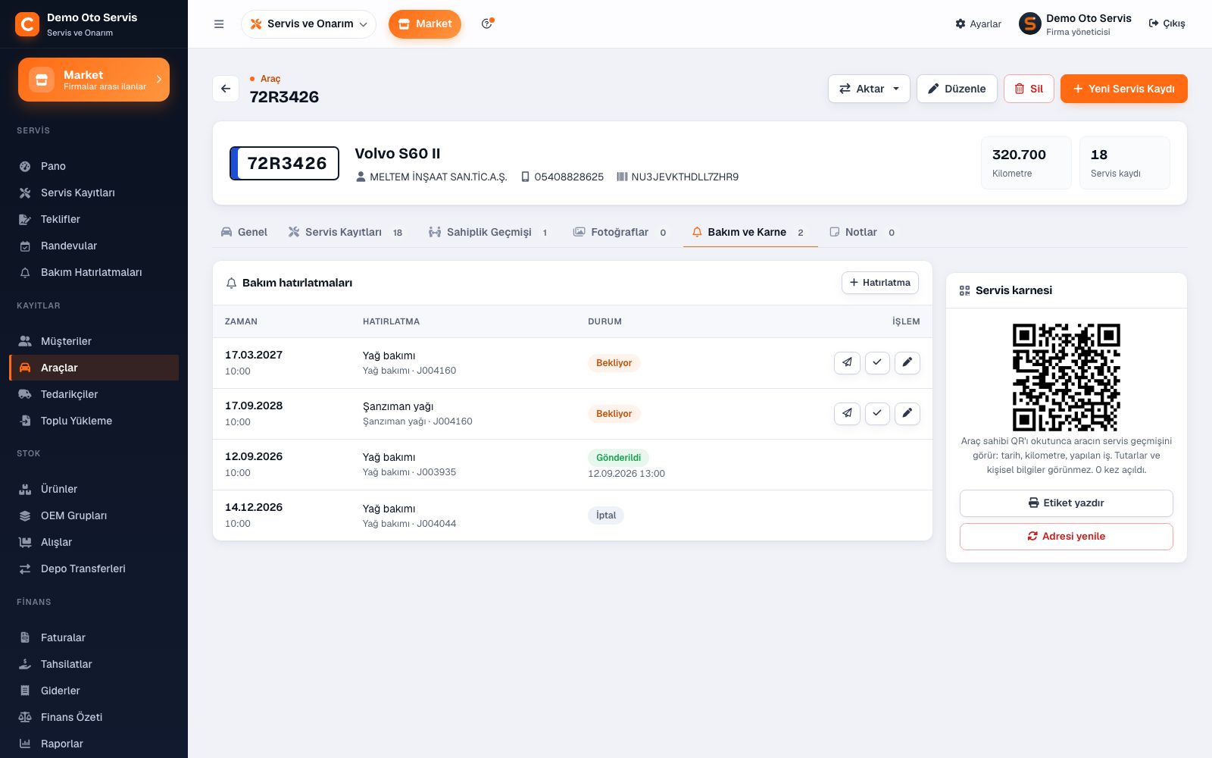Expand the Servis ve Onarım module dropdown

(x=308, y=24)
